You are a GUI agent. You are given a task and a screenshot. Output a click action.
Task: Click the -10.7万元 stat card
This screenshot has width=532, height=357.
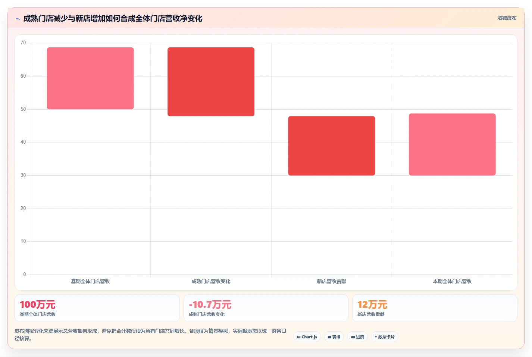tap(266, 308)
